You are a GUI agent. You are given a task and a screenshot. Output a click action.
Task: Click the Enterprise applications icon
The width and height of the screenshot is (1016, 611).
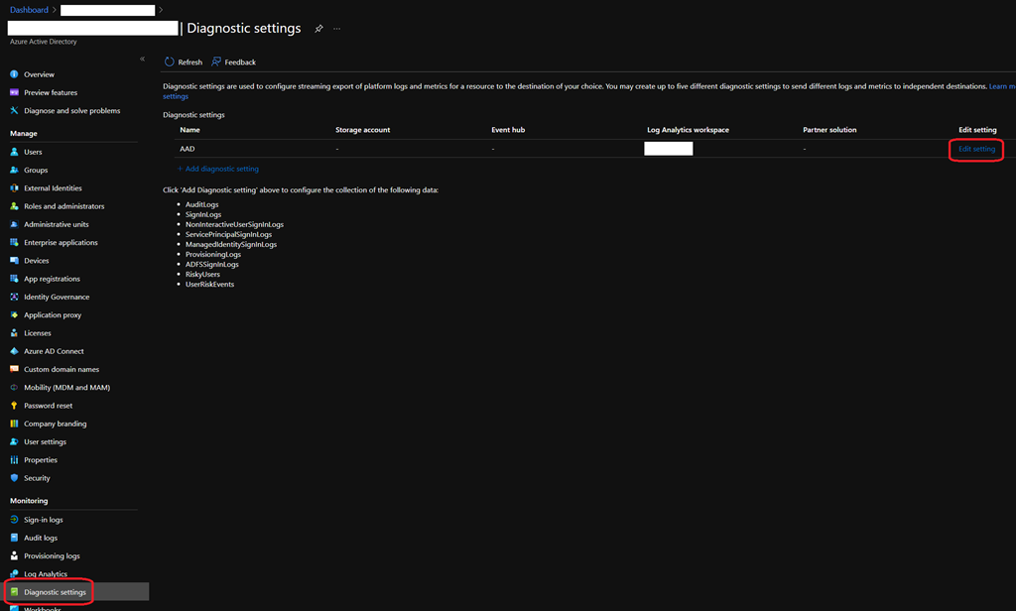14,243
